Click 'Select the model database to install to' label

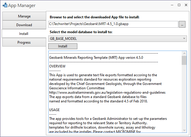pyautogui.click(x=81, y=32)
